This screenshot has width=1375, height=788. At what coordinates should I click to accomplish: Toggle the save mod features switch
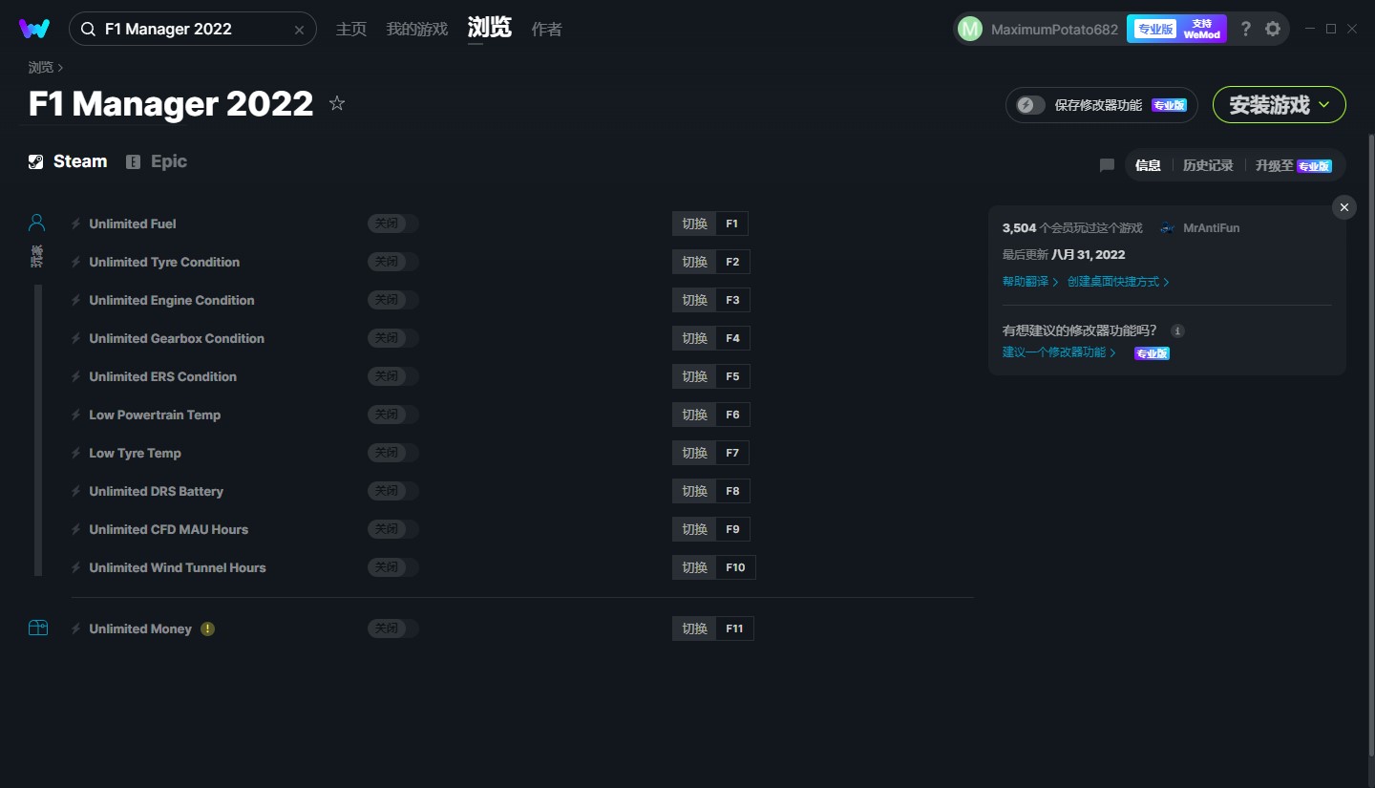(1030, 105)
